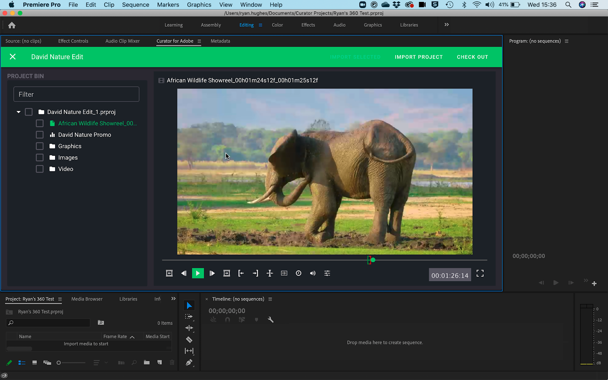Image resolution: width=608 pixels, height=380 pixels.
Task: Switch the Project panel to Freeform view
Action: click(x=47, y=363)
